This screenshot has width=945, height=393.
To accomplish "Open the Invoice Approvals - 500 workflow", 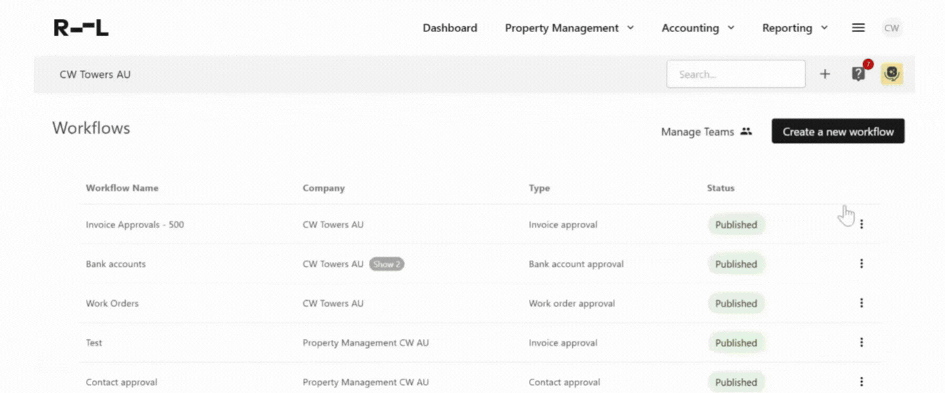I will (135, 225).
